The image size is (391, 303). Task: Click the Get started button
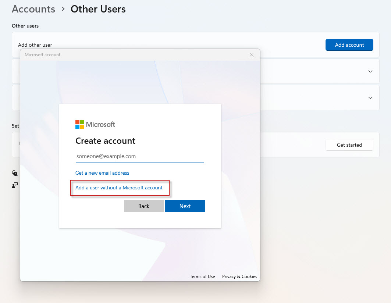tap(349, 145)
